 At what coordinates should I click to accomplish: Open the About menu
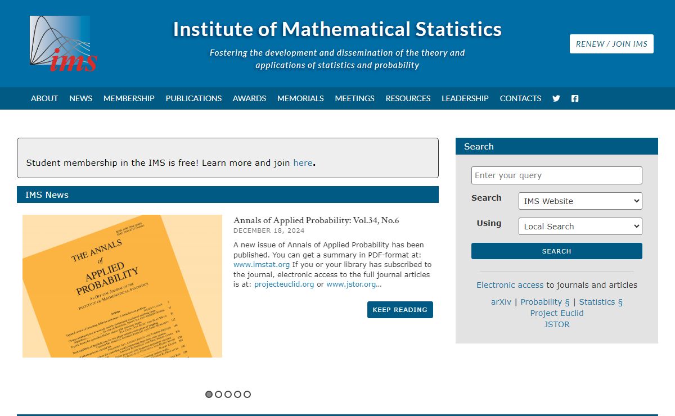click(44, 98)
